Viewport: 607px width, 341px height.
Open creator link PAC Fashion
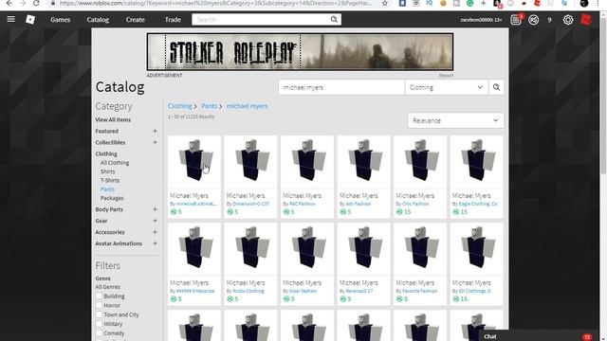coord(303,204)
